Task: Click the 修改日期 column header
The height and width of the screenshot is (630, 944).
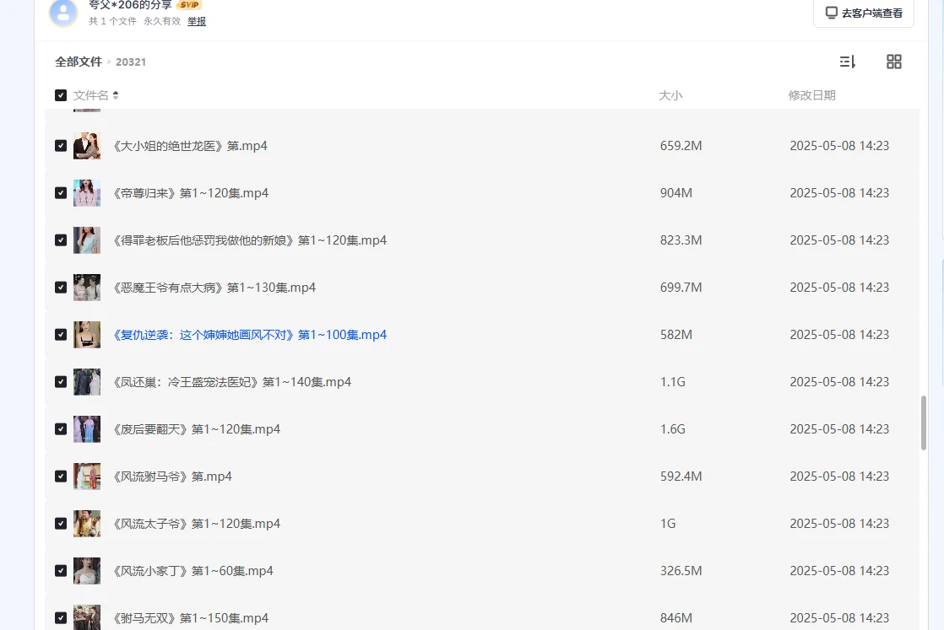Action: pyautogui.click(x=811, y=95)
